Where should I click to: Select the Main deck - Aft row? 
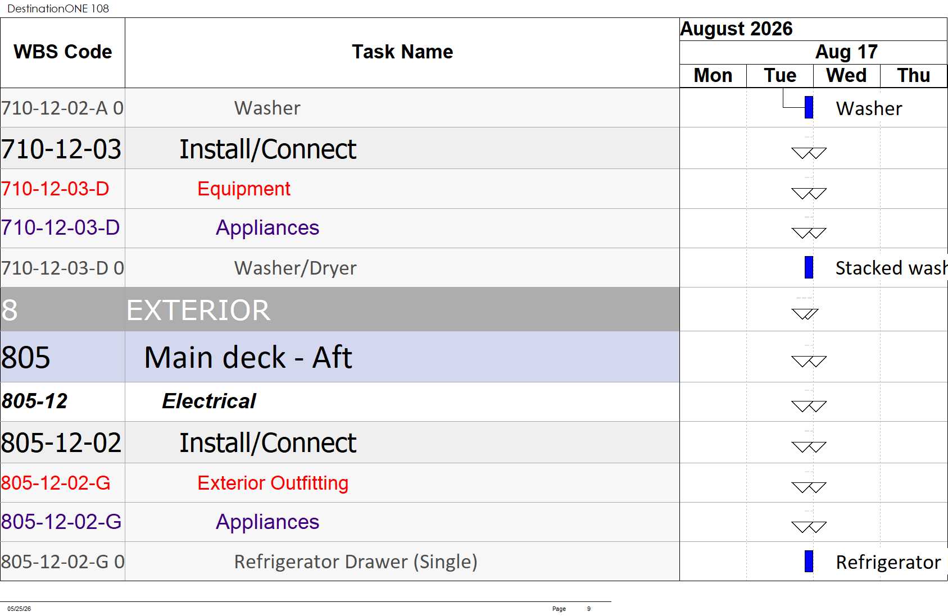tap(340, 357)
